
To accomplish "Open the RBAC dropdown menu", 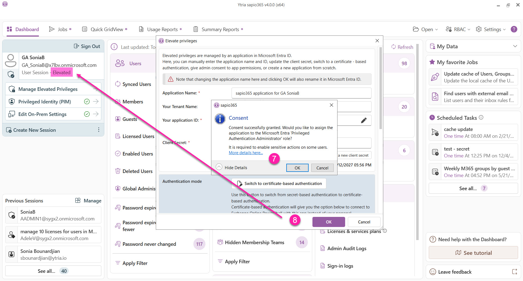I will (x=458, y=29).
